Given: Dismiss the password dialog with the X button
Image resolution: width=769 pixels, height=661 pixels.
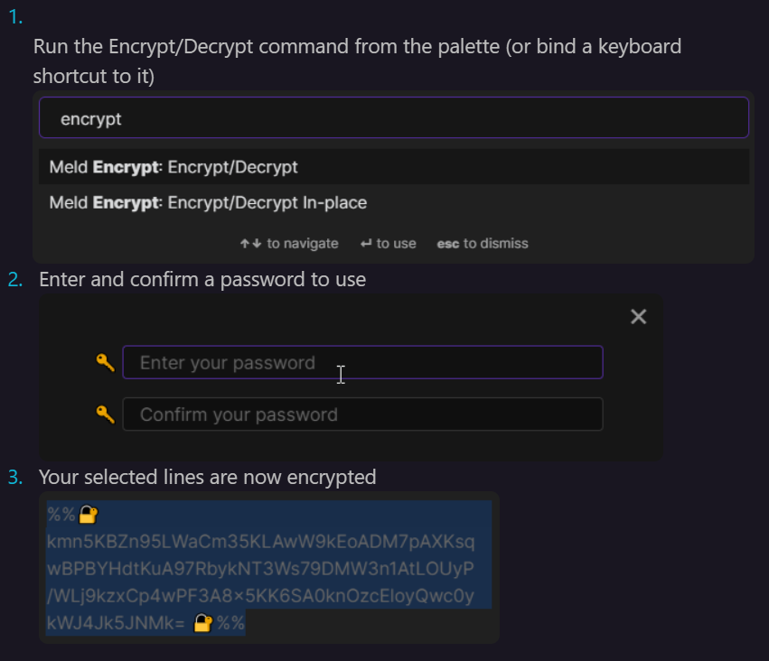Looking at the screenshot, I should 639,317.
